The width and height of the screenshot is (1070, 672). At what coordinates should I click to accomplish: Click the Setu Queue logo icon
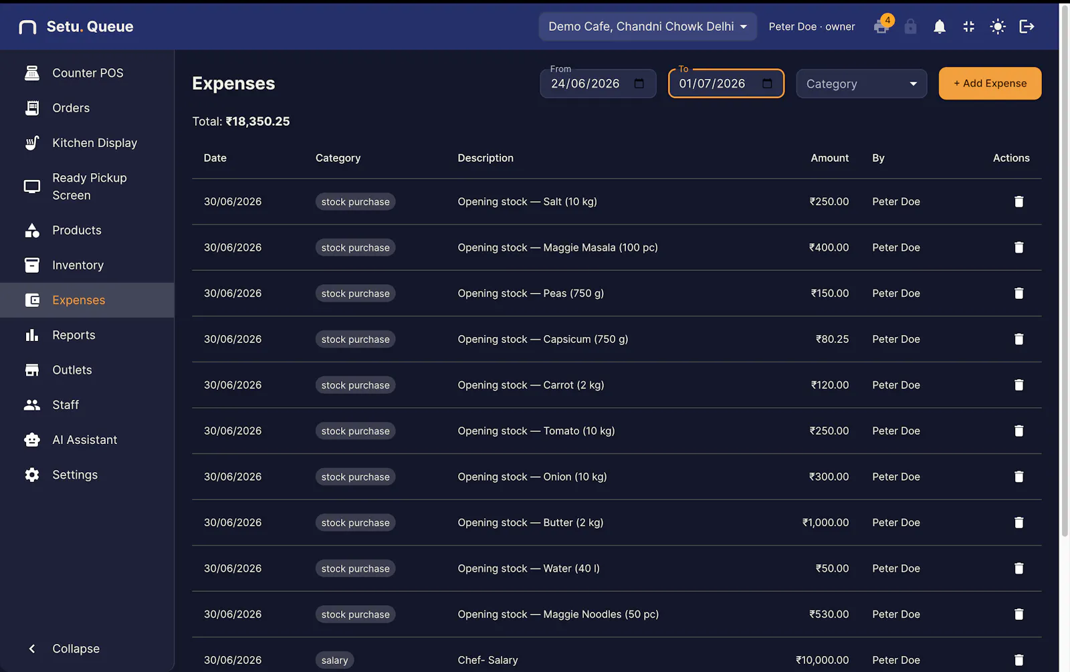pos(27,27)
